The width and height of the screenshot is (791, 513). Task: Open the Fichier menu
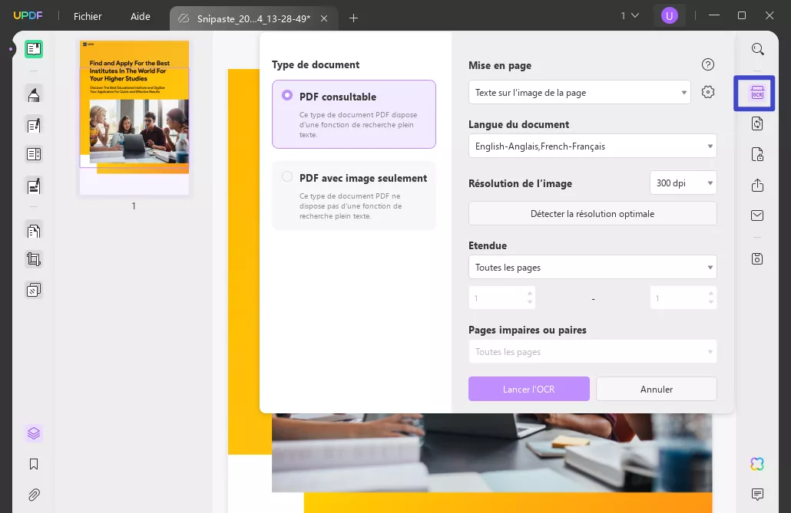(88, 16)
